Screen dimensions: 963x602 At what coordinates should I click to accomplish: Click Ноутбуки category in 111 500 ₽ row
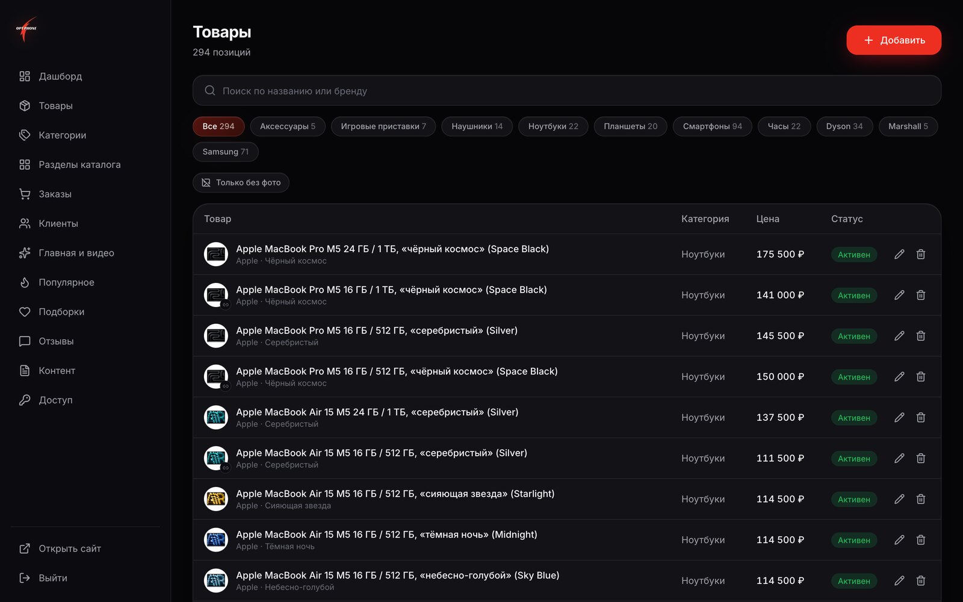[x=703, y=459]
